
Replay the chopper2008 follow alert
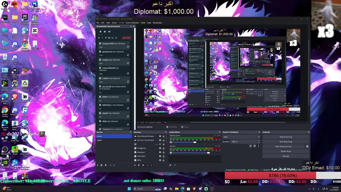[128, 47]
